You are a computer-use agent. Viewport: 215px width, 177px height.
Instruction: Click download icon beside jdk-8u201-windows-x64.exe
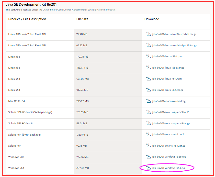pyautogui.click(x=148, y=168)
